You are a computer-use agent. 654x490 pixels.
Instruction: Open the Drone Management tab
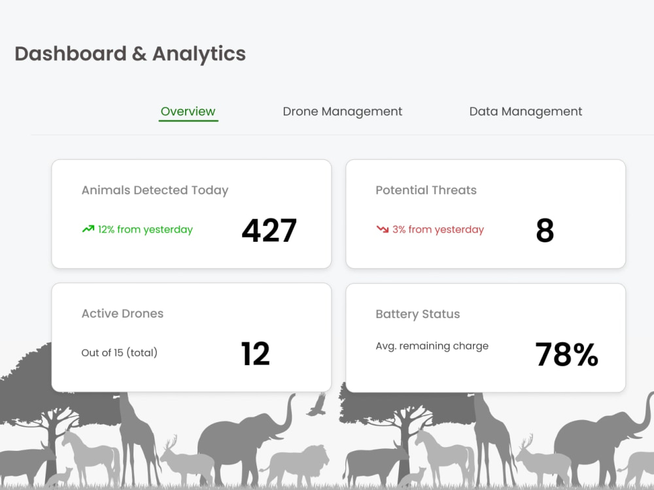point(343,112)
